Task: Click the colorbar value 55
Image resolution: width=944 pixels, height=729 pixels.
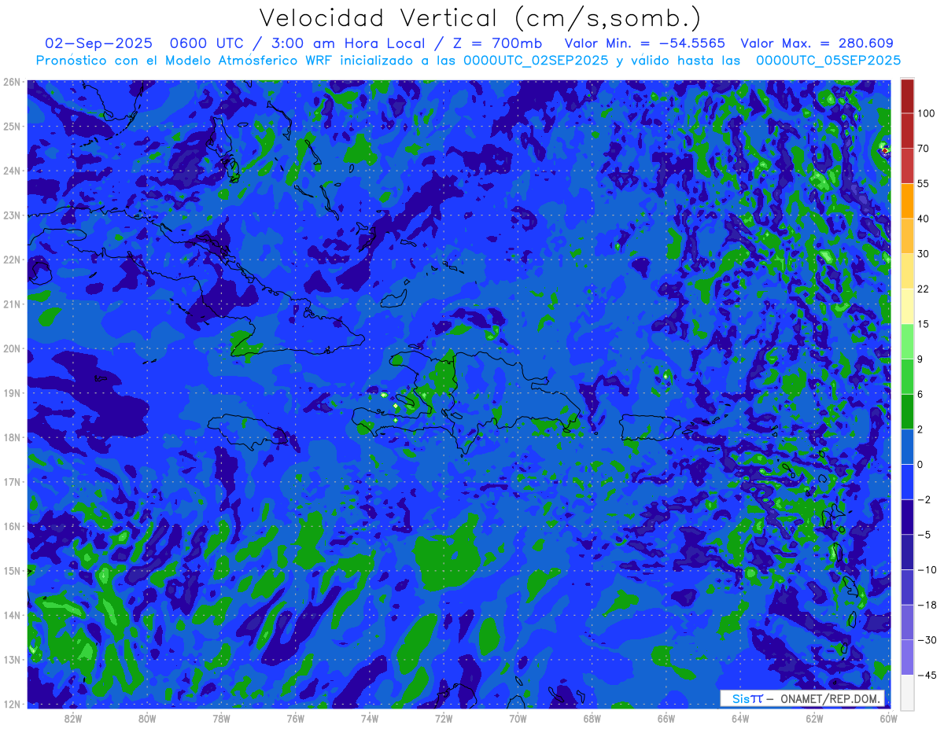Action: 924,183
